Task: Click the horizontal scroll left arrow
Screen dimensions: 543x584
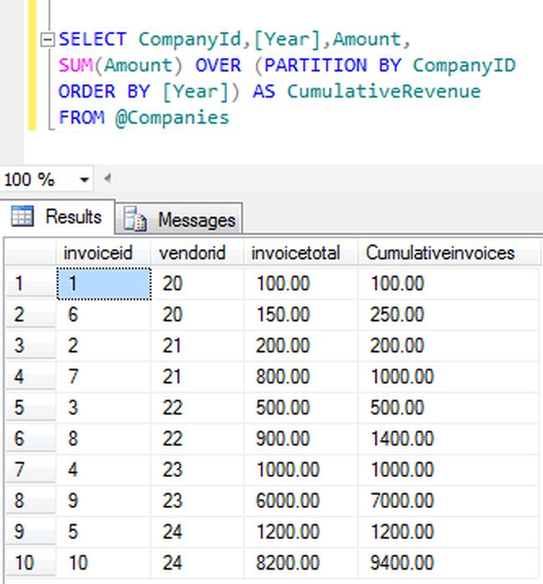Action: [108, 179]
